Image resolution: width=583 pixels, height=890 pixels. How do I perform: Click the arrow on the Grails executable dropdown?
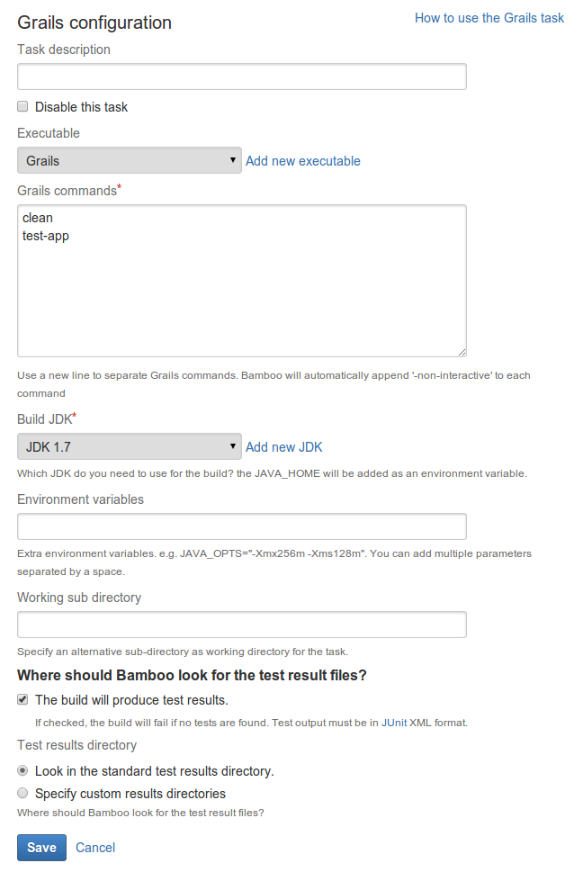[232, 160]
